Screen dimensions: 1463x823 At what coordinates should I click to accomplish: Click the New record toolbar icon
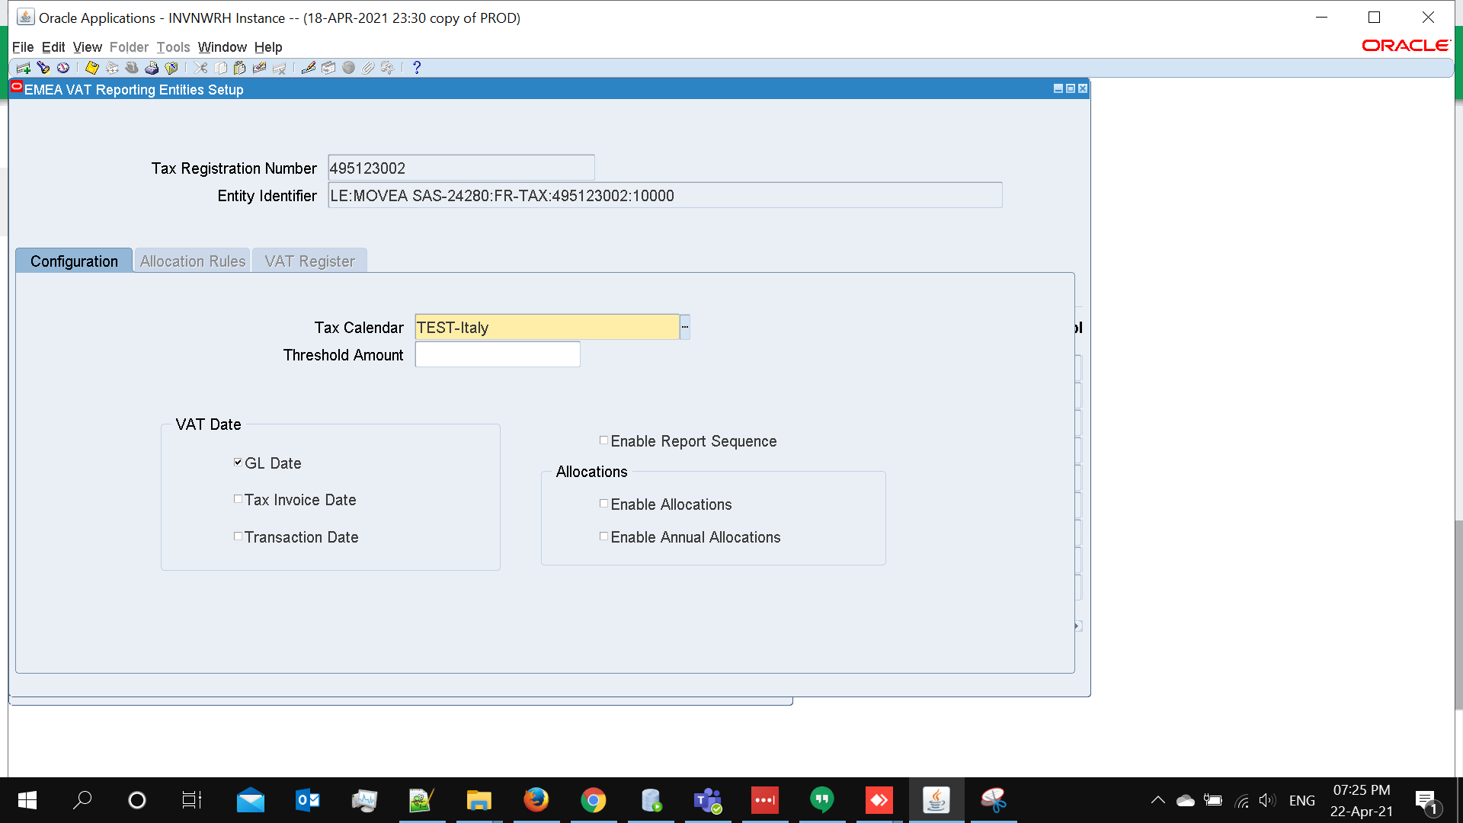(x=23, y=68)
